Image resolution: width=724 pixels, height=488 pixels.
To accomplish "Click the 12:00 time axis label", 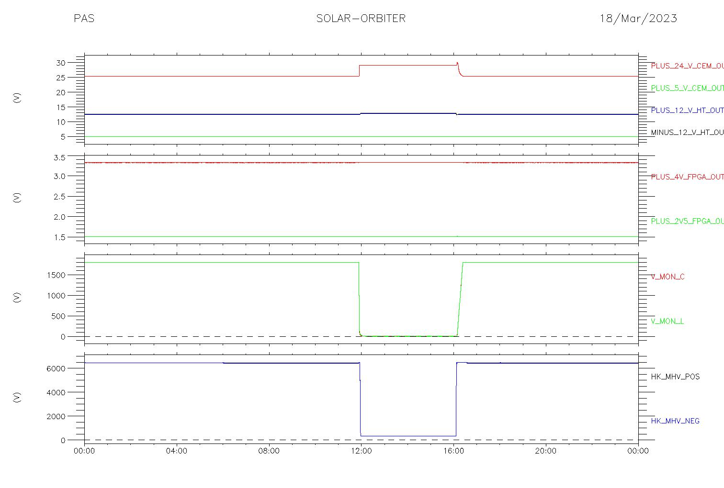I will (361, 451).
